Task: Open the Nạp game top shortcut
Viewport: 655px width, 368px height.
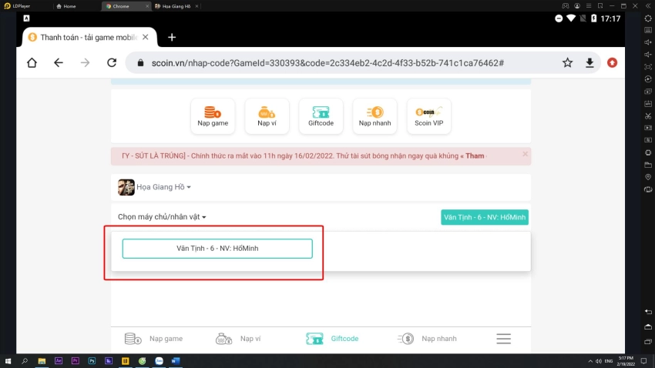Action: 213,116
